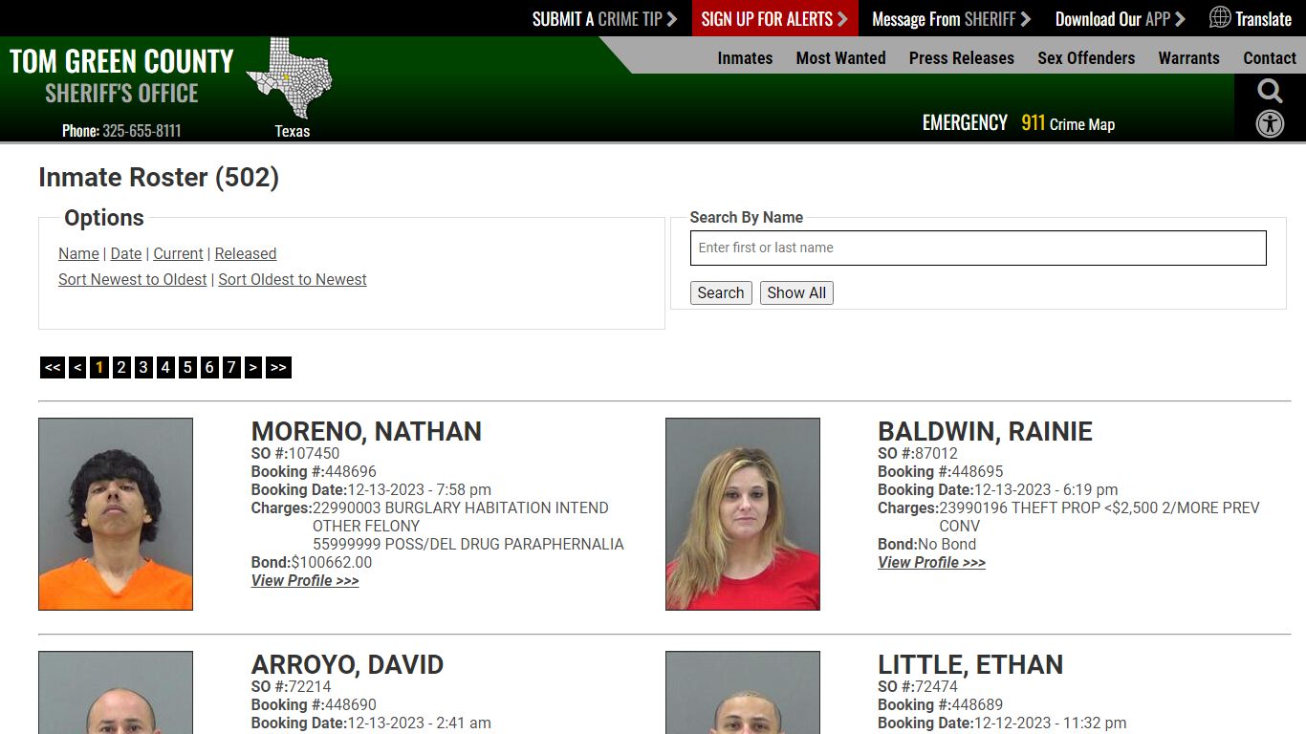Image resolution: width=1306 pixels, height=734 pixels.
Task: Filter to Current inmates
Action: click(x=178, y=253)
